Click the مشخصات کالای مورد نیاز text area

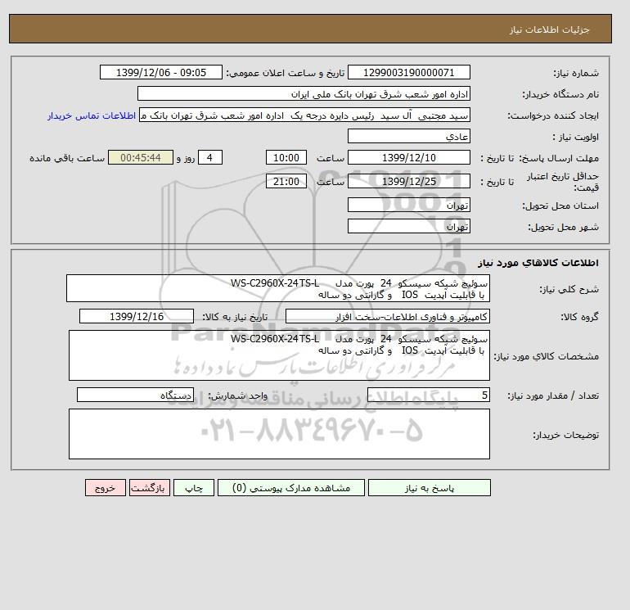point(279,355)
